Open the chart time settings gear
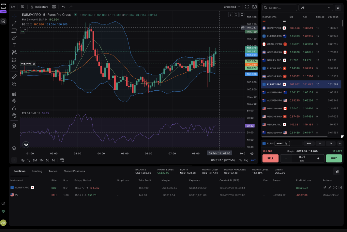The image size is (347, 232). 252,153
